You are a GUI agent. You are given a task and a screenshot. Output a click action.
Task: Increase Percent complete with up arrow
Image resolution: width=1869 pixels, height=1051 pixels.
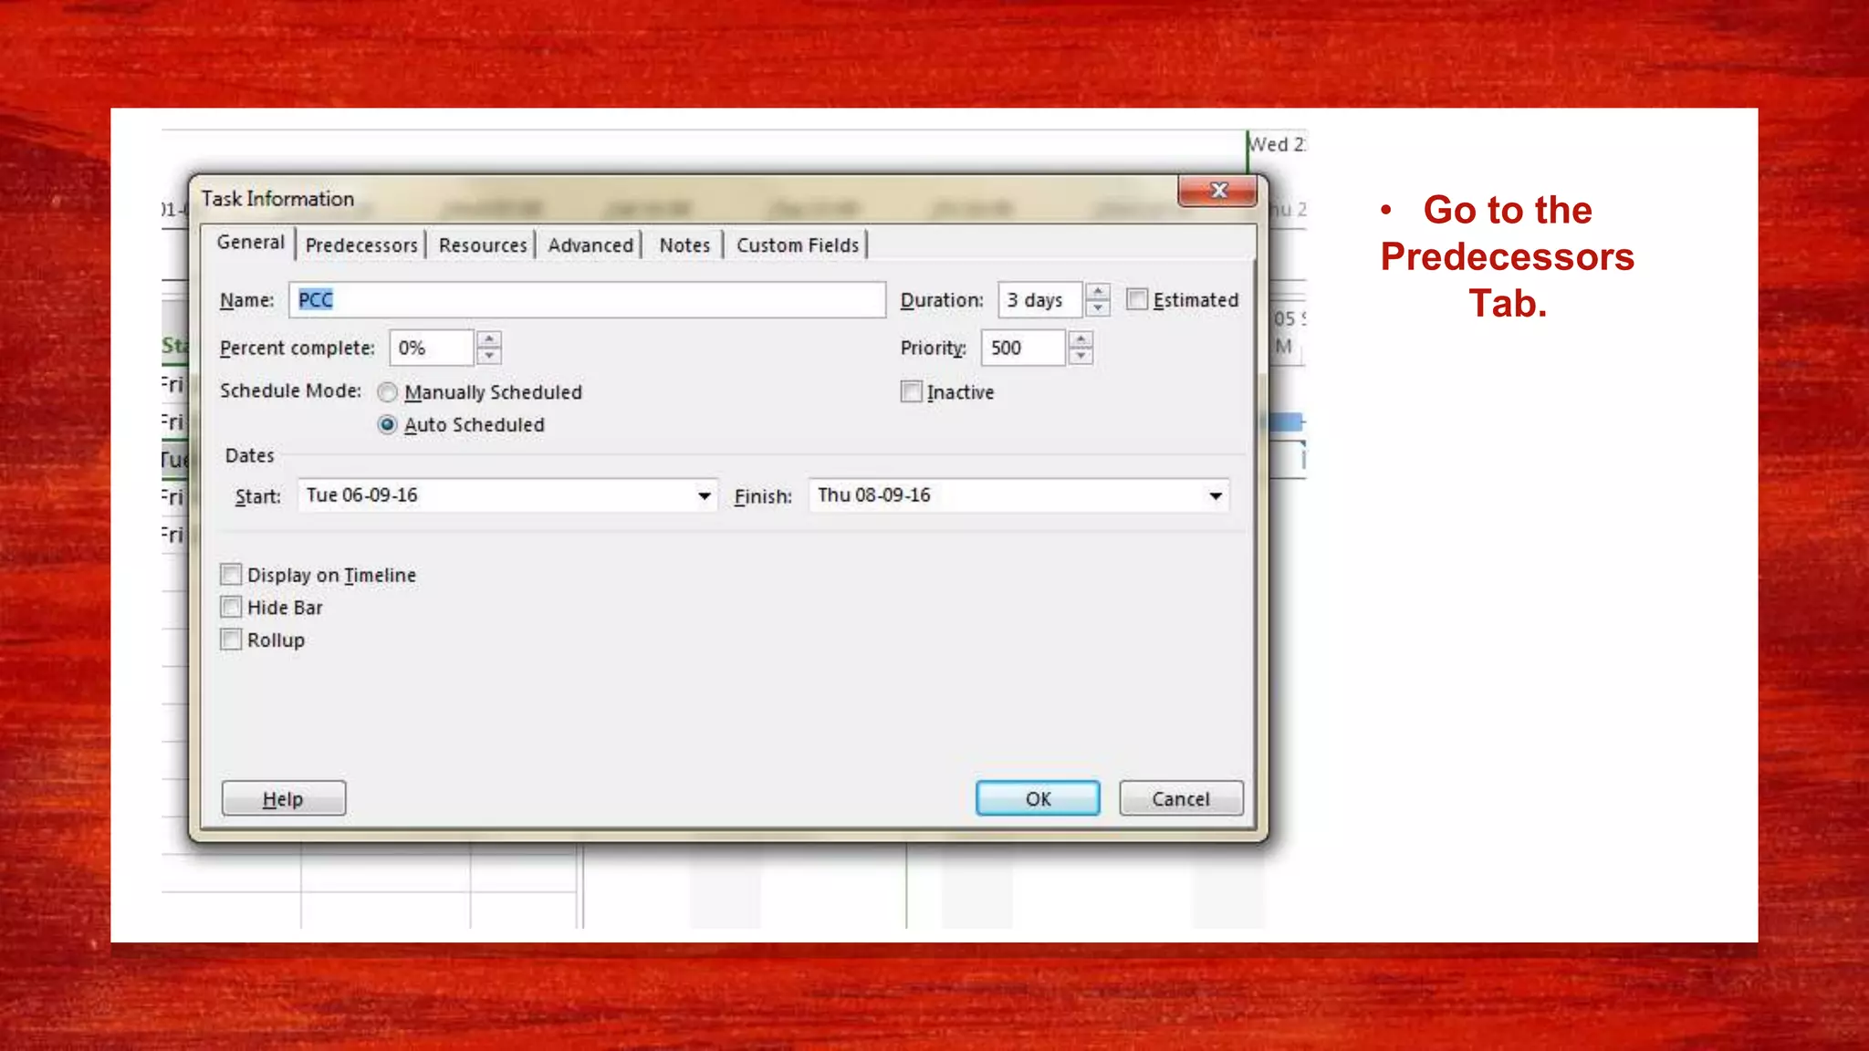click(489, 339)
